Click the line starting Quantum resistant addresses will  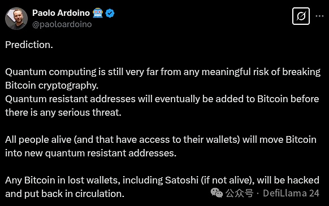tap(162, 99)
